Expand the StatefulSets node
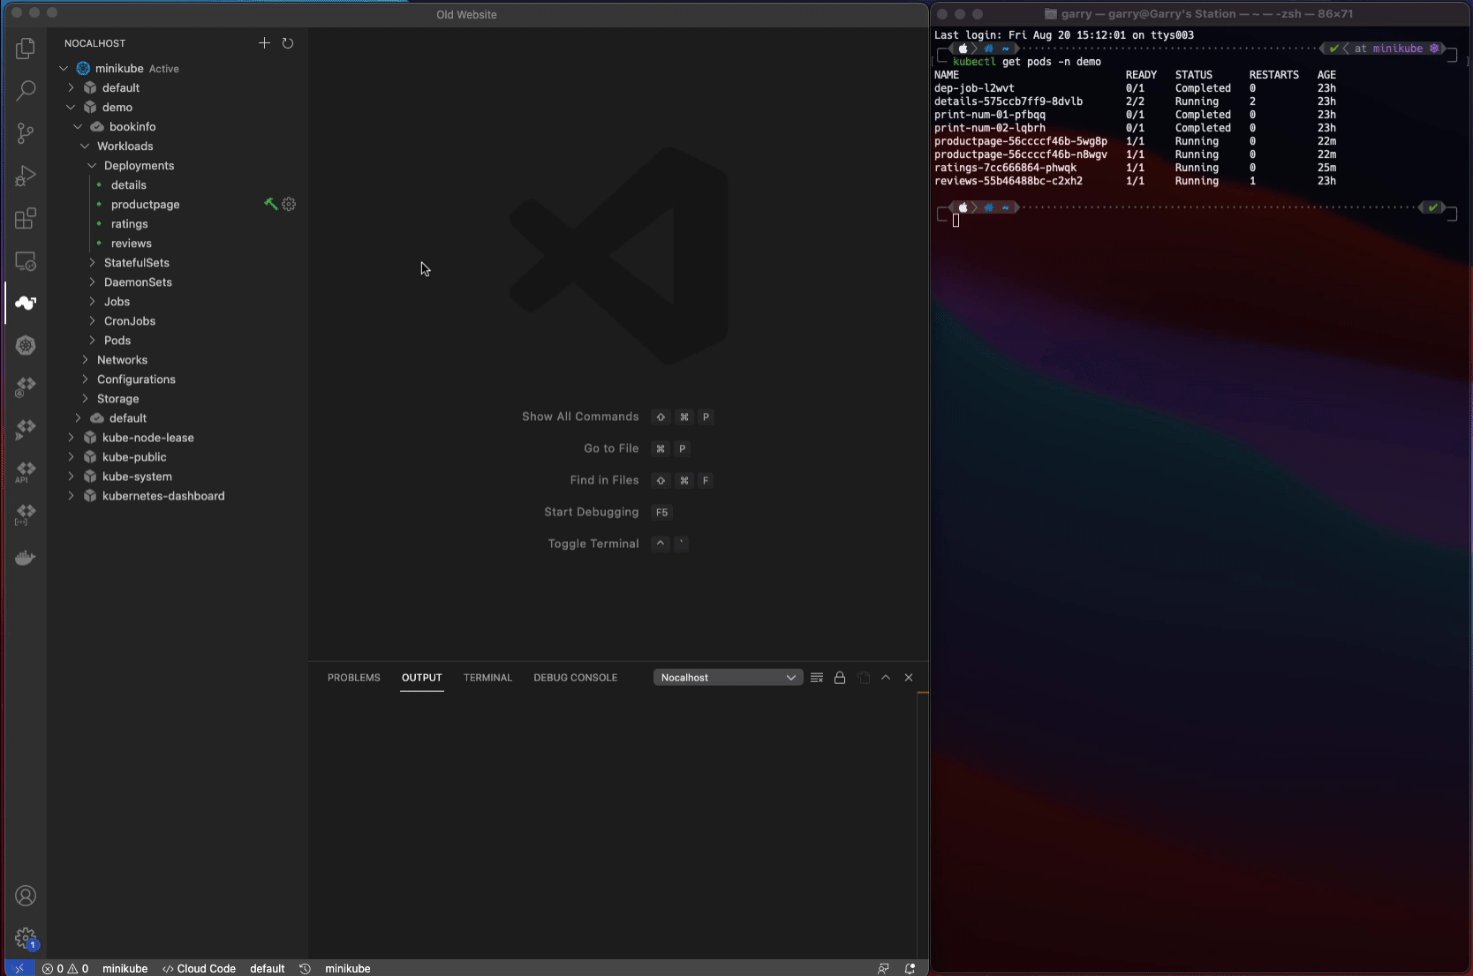This screenshot has height=976, width=1473. [92, 262]
